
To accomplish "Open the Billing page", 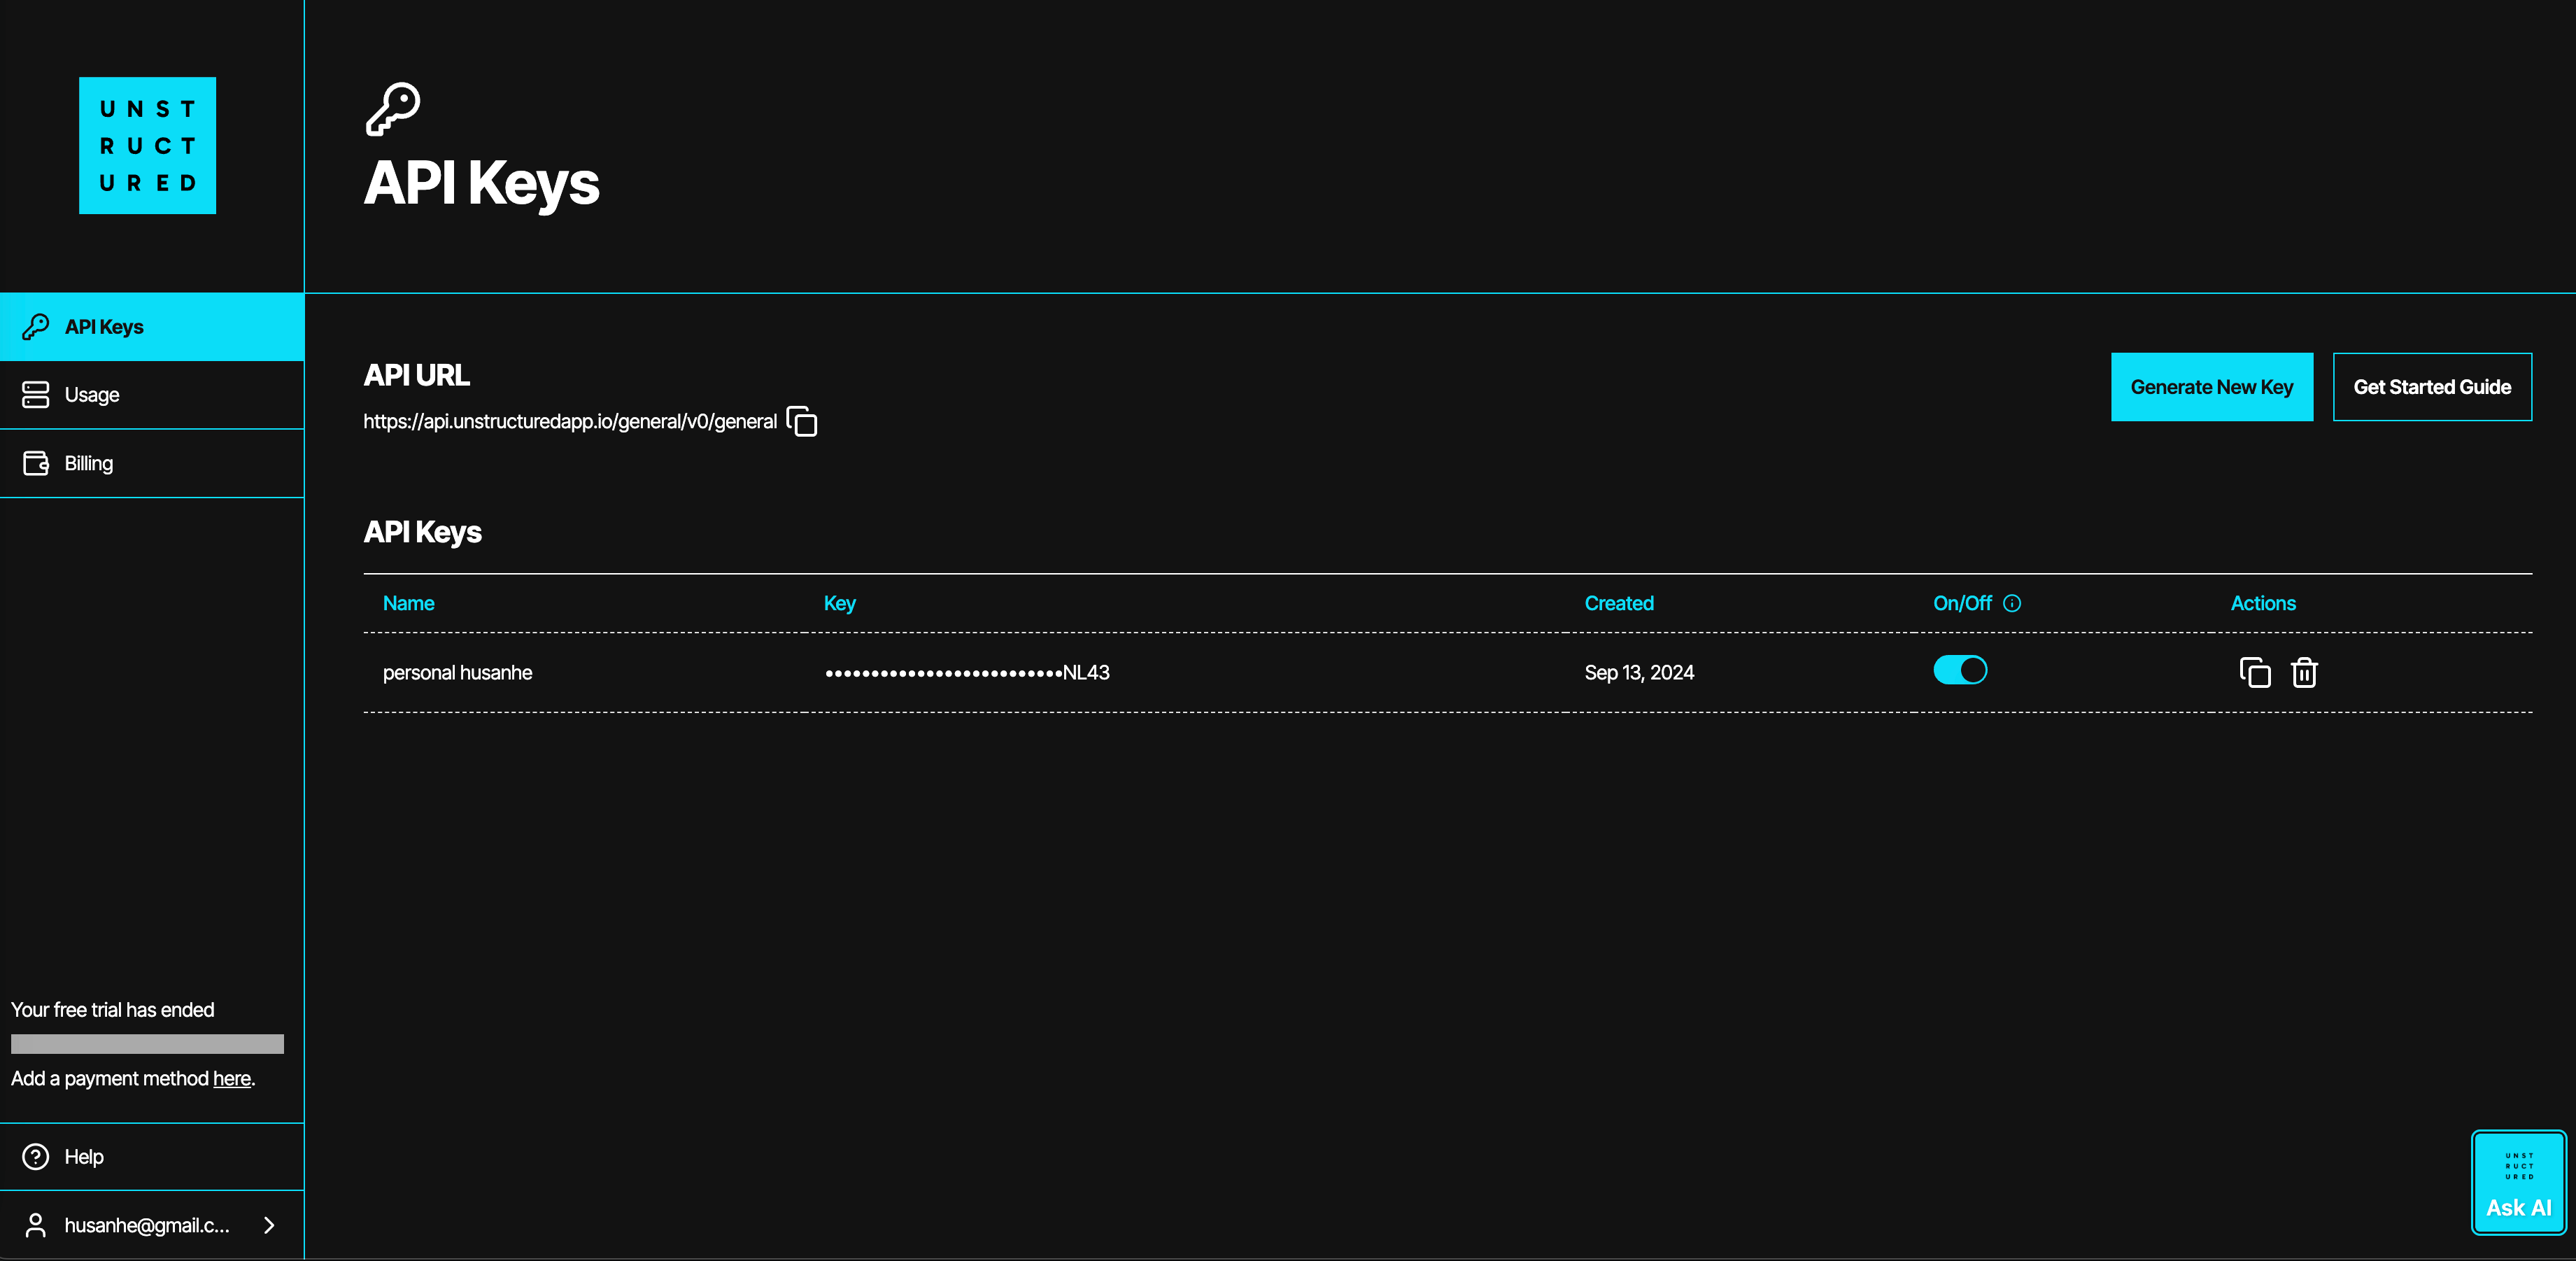I will [x=152, y=463].
